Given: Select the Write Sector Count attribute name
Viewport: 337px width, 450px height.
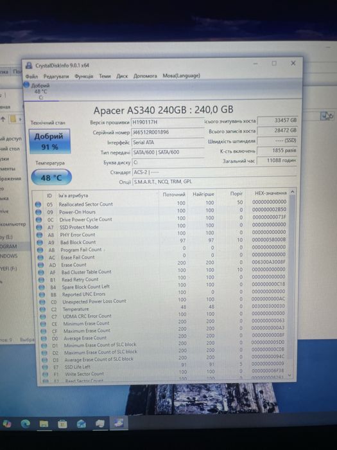Looking at the screenshot, I should click(x=85, y=374).
